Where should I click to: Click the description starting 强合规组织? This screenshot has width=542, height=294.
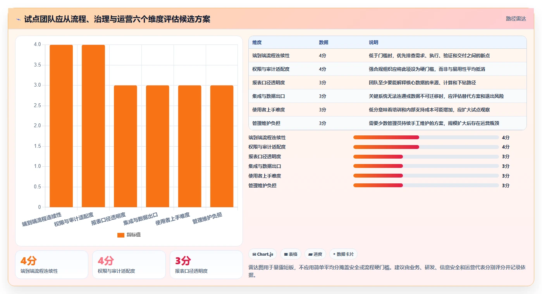click(427, 69)
